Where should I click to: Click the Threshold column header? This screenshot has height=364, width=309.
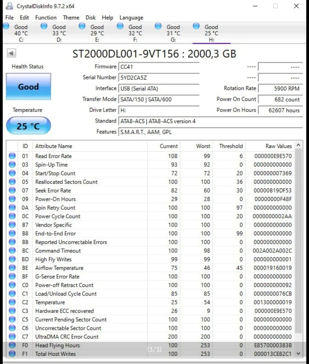pyautogui.click(x=229, y=146)
